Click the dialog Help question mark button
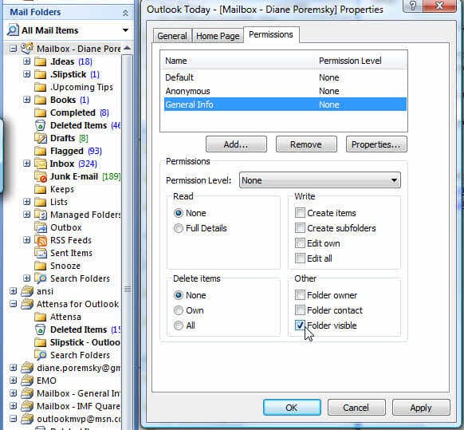 [x=413, y=6]
